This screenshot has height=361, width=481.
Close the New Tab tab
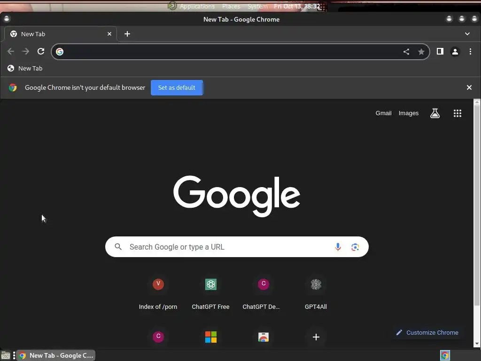(109, 34)
